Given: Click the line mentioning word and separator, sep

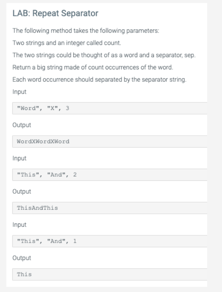Looking at the screenshot, I should [104, 55].
